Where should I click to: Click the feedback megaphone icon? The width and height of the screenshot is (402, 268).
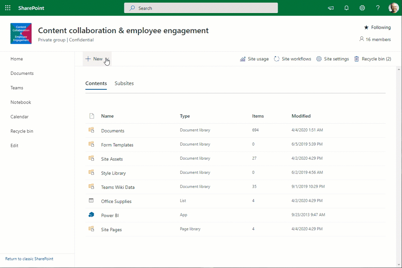pyautogui.click(x=331, y=8)
